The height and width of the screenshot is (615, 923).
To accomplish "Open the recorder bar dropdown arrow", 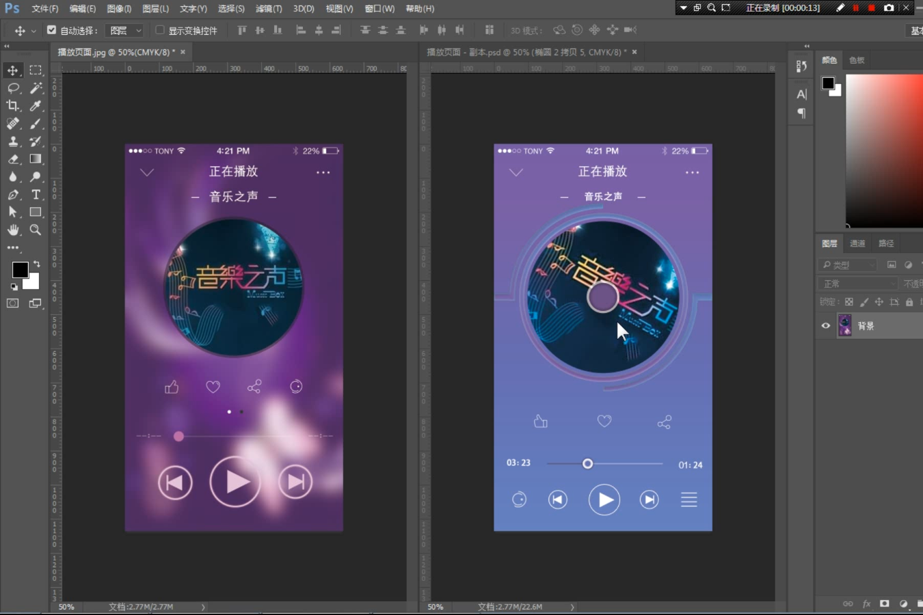I will 683,8.
